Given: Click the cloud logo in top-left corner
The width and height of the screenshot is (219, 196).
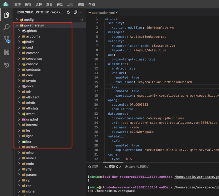Looking at the screenshot, I should (x=6, y=4).
